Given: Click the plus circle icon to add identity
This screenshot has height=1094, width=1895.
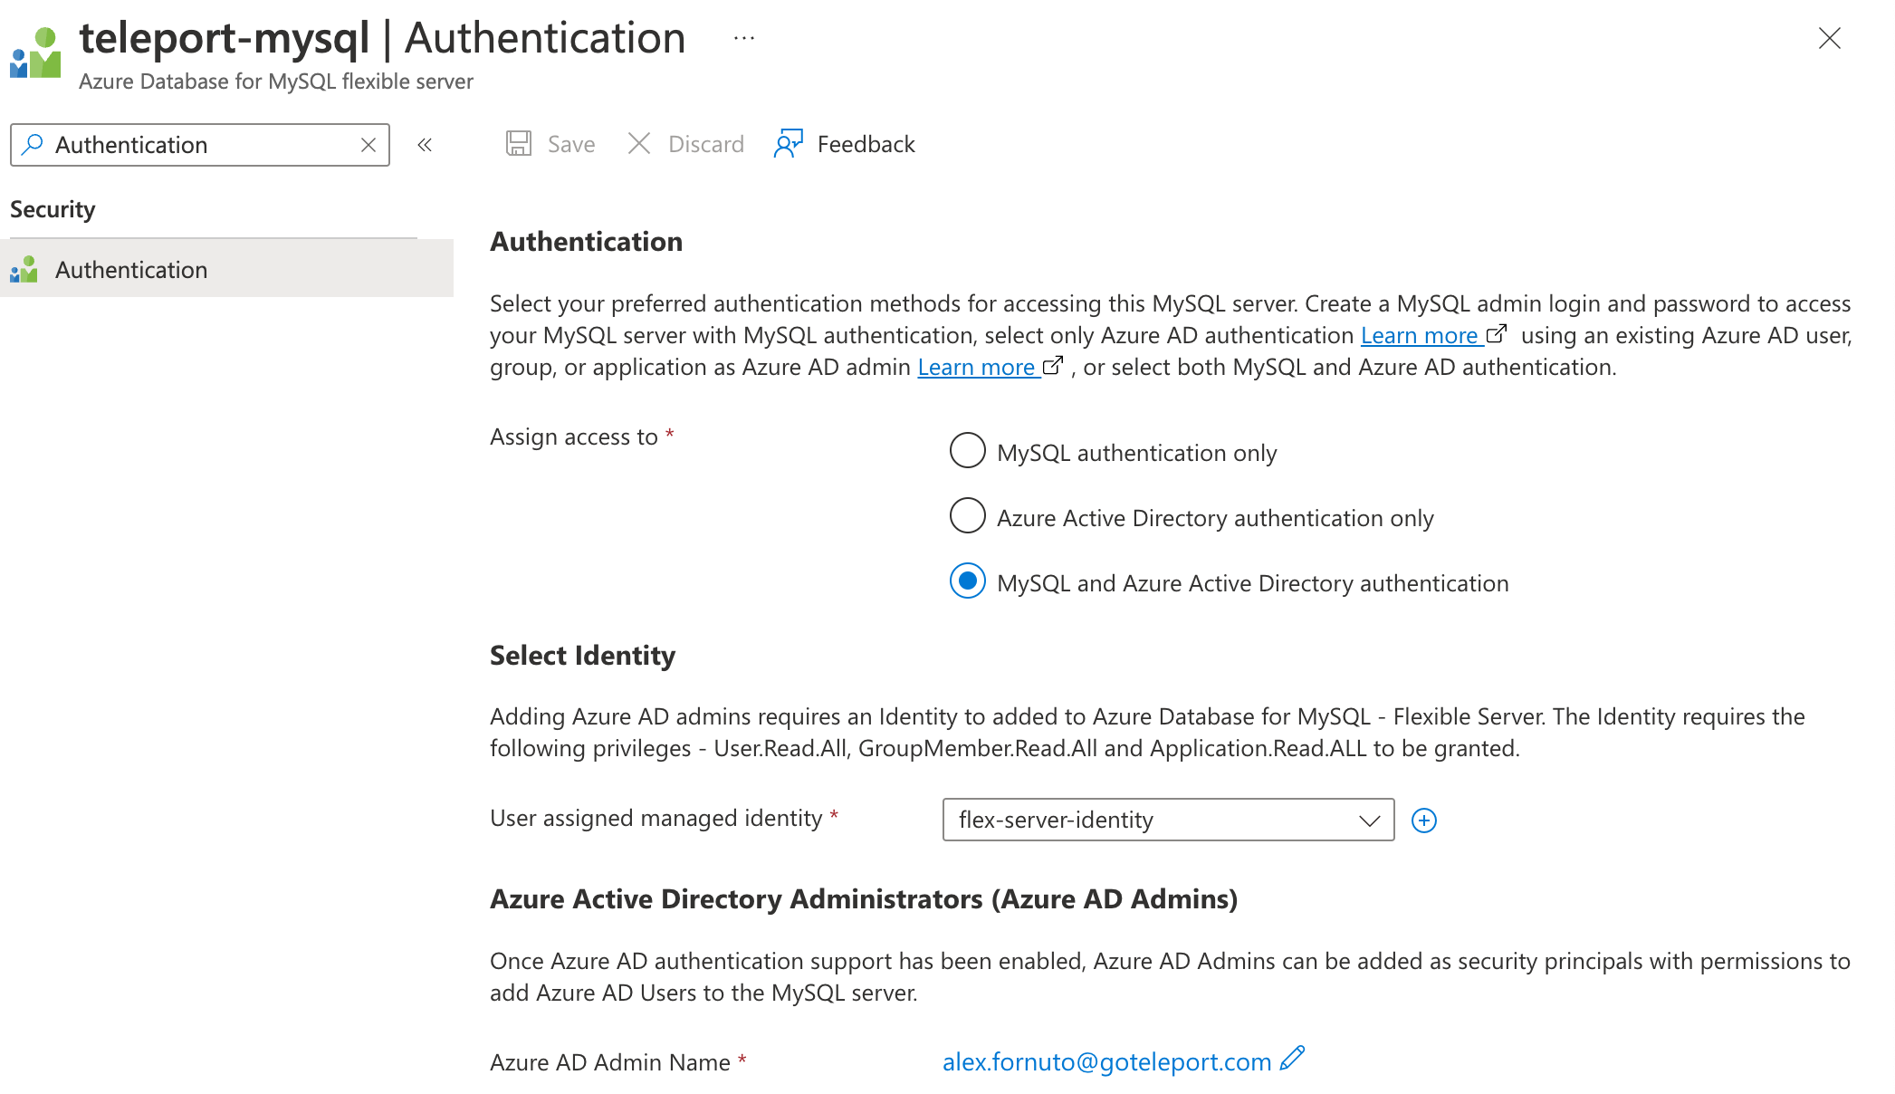Looking at the screenshot, I should pyautogui.click(x=1424, y=820).
